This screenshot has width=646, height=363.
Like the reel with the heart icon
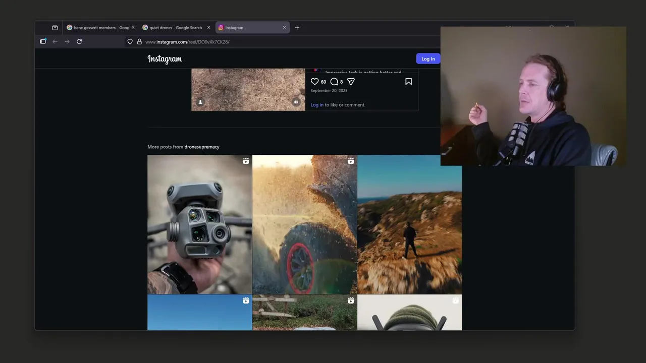(314, 82)
